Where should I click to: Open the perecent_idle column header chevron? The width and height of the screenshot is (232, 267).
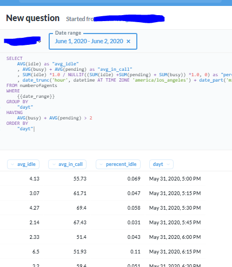(x=101, y=164)
